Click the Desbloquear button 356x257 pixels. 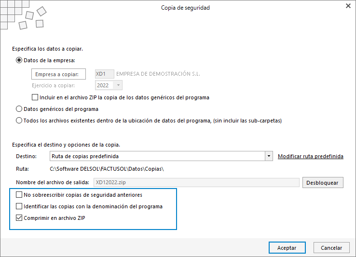(x=323, y=183)
